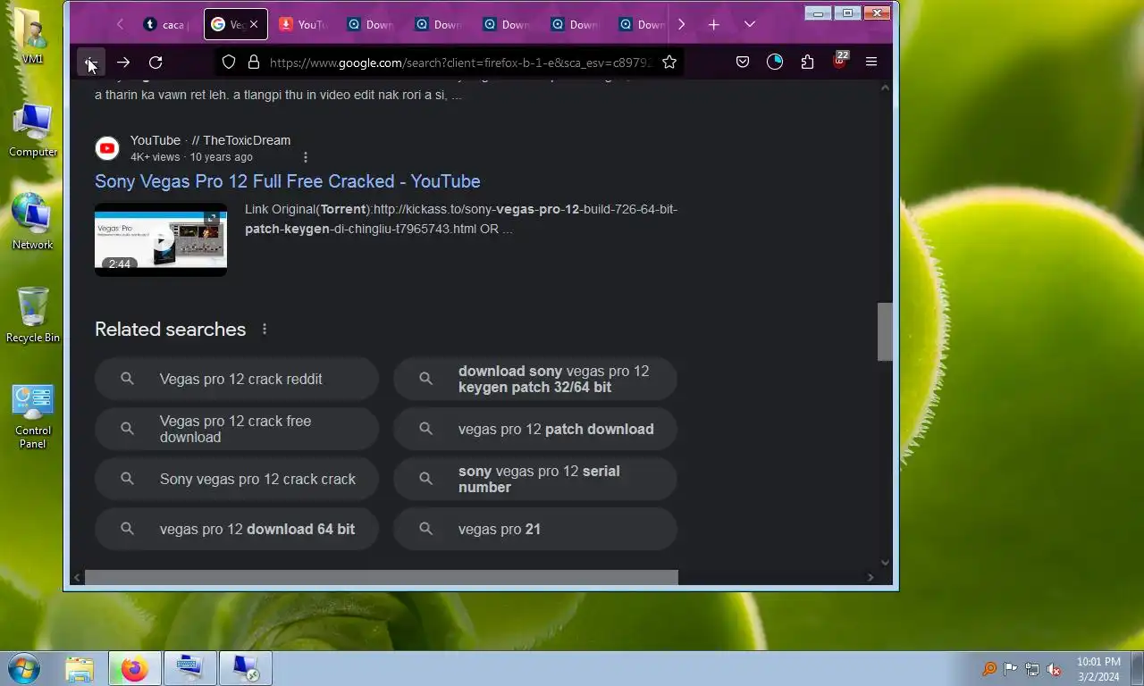Select the Computer desktop icon
The width and height of the screenshot is (1144, 686).
pyautogui.click(x=33, y=130)
